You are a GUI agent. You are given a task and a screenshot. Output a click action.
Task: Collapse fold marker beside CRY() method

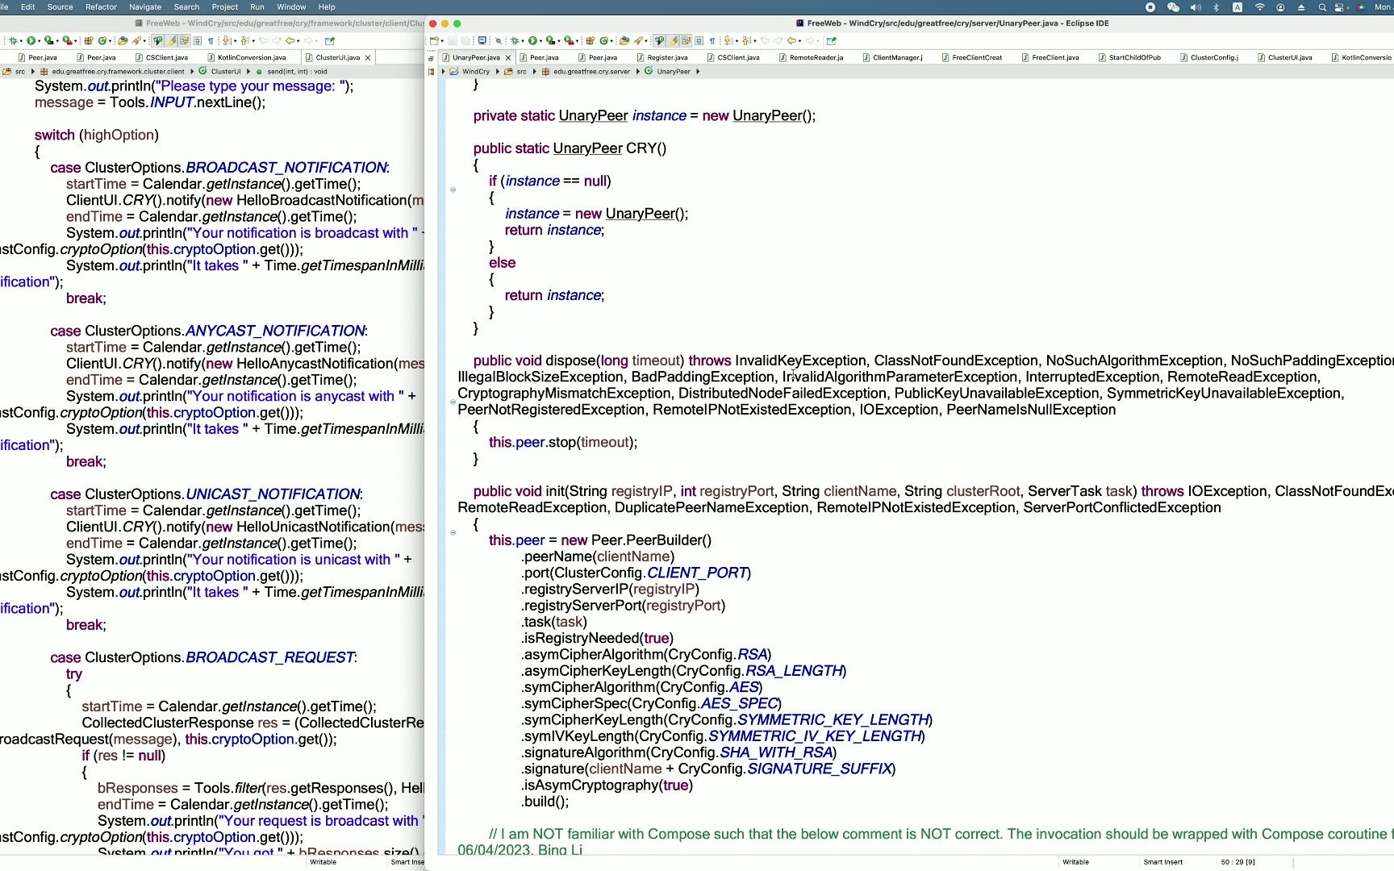pos(453,190)
